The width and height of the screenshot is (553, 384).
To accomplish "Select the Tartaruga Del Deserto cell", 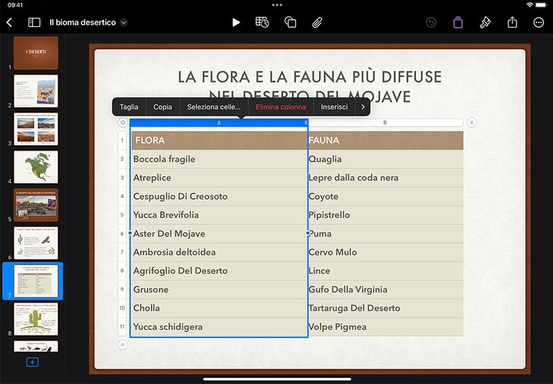I will 386,308.
